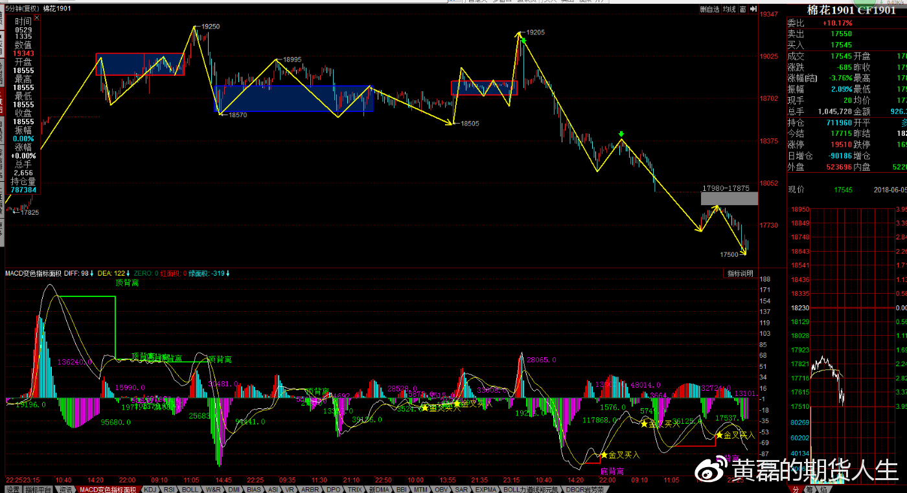Image resolution: width=907 pixels, height=493 pixels.
Task: Switch to the W&R indicator tab
Action: pyautogui.click(x=212, y=489)
